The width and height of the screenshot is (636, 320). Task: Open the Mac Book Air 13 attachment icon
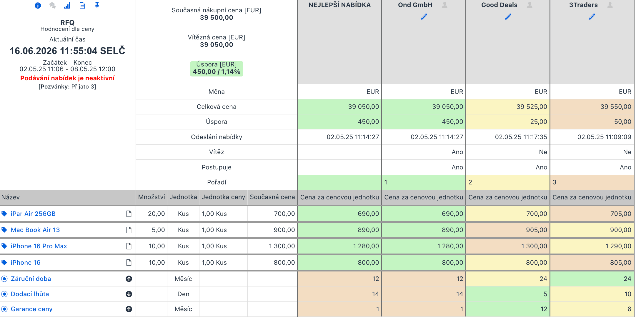[x=129, y=230]
